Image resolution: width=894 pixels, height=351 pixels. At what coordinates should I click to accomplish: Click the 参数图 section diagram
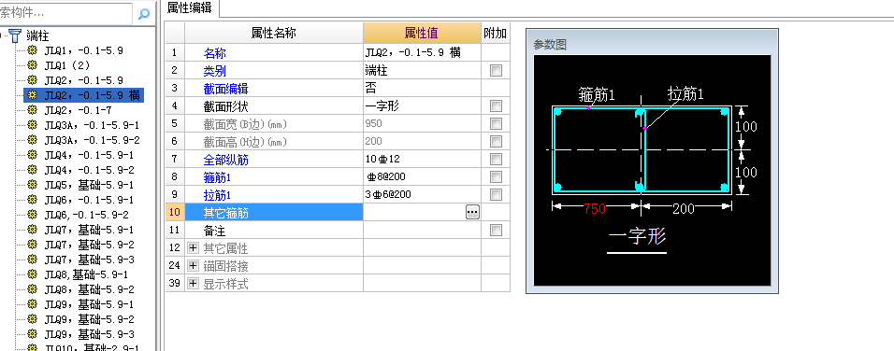pyautogui.click(x=652, y=170)
